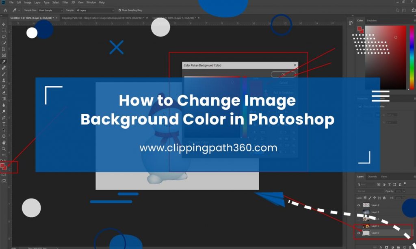Toggle Lock transparent pixels in Layers panel
This screenshot has height=249, width=416.
click(365, 198)
